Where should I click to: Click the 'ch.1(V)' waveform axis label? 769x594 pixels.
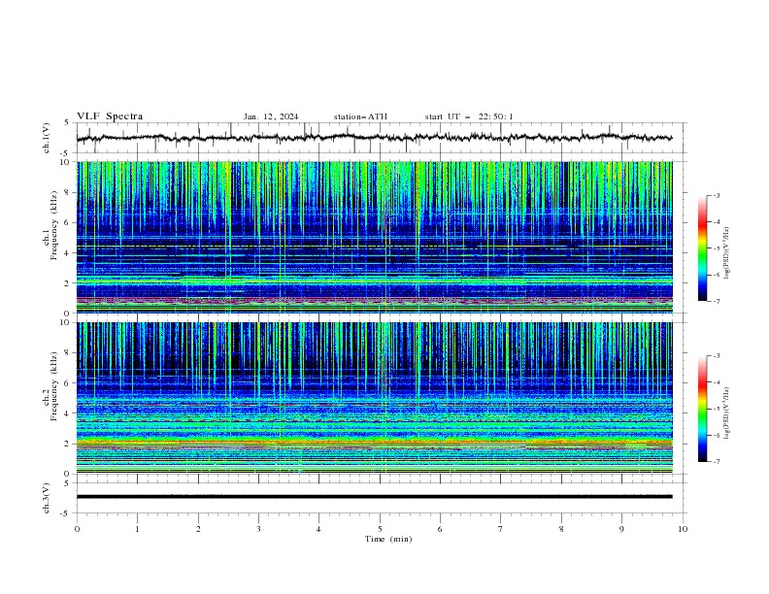(x=47, y=138)
